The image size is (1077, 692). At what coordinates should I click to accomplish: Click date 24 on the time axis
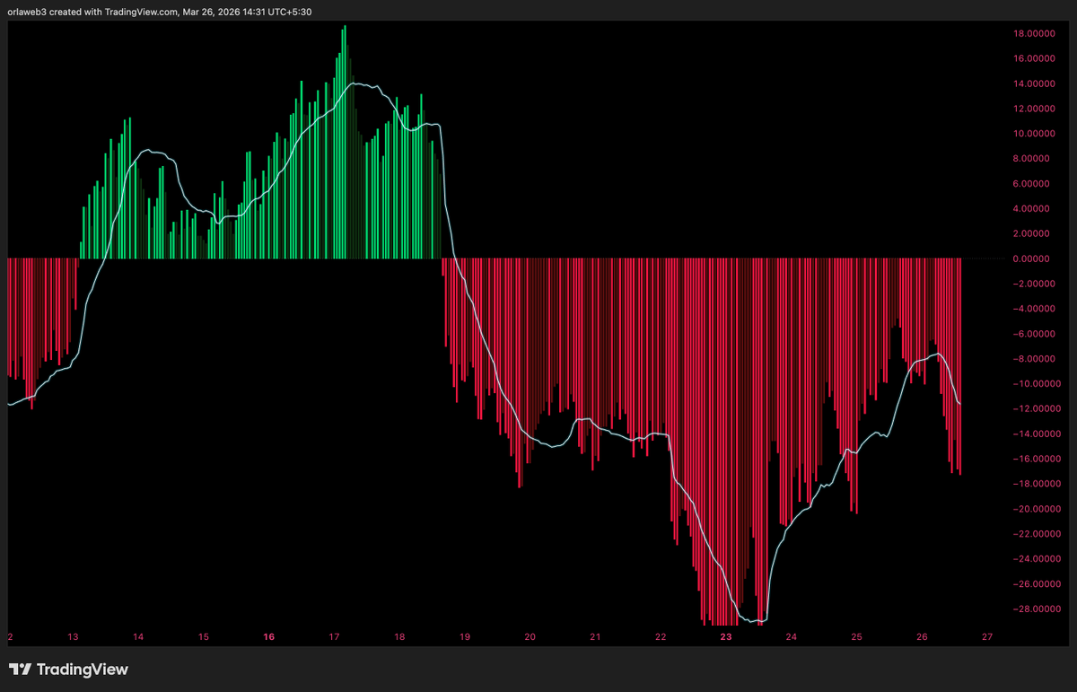pyautogui.click(x=791, y=637)
